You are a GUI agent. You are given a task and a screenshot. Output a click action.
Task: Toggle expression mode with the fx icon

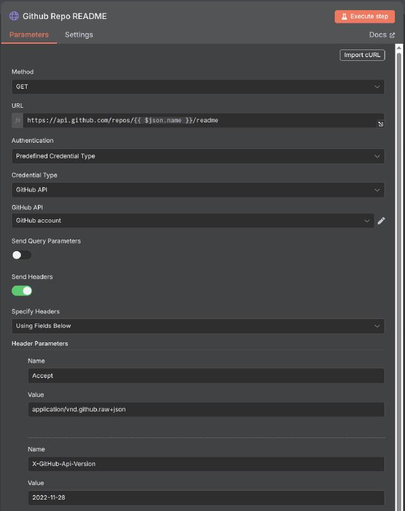click(16, 120)
